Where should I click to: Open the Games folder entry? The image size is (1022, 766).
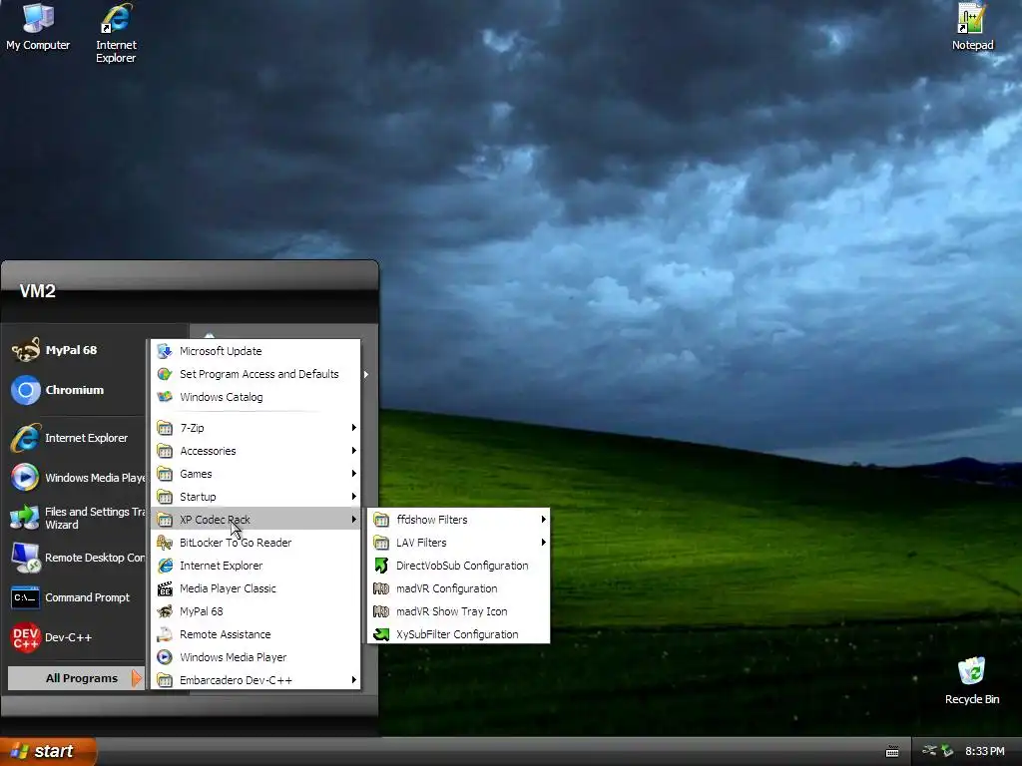point(255,474)
